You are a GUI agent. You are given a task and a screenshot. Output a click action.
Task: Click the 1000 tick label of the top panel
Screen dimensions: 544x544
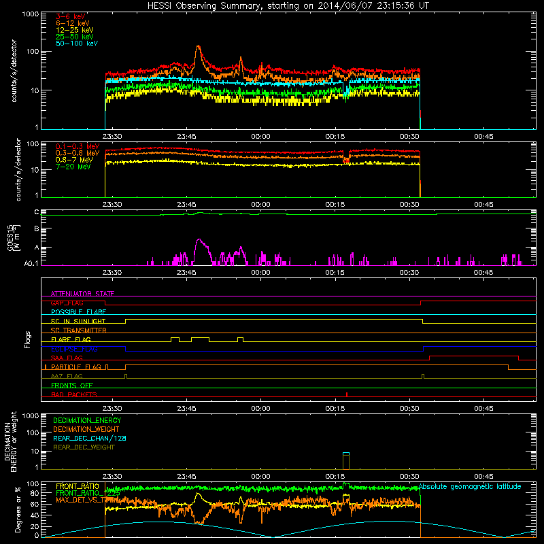[x=30, y=14]
